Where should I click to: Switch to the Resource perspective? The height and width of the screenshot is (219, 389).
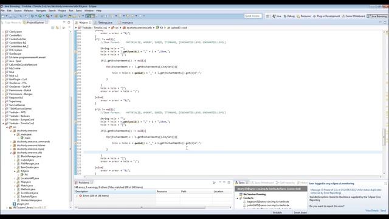(x=303, y=16)
